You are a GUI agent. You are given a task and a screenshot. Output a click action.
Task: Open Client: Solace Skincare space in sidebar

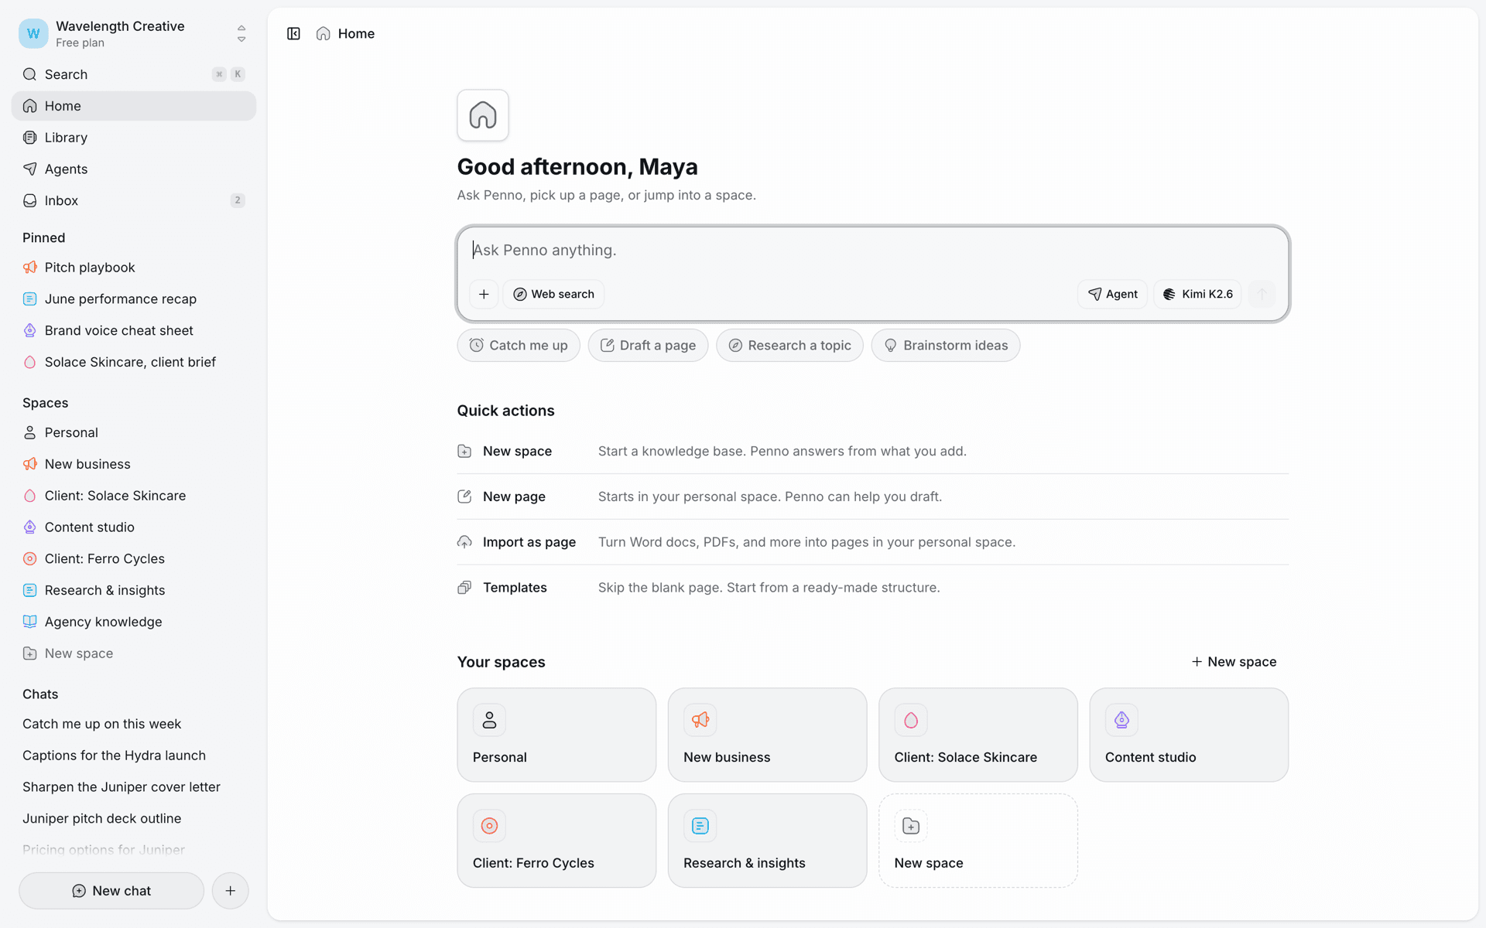tap(133, 496)
